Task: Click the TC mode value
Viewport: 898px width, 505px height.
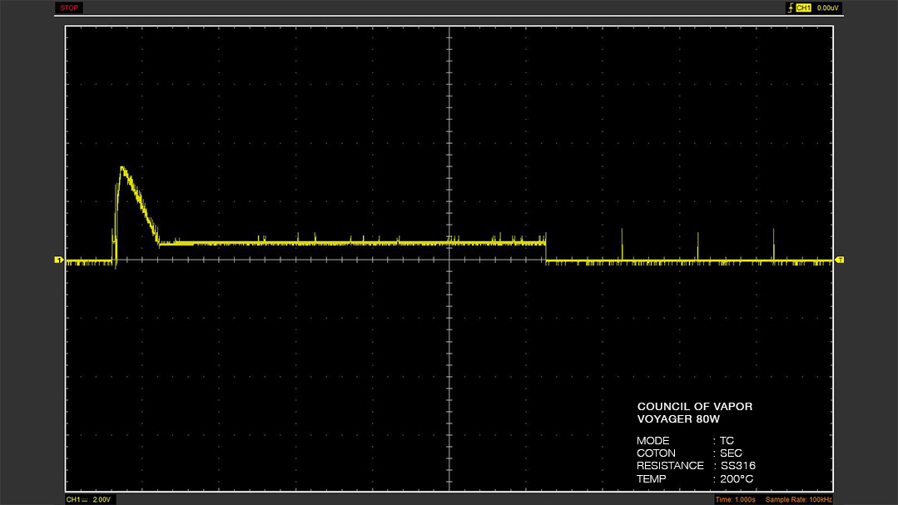Action: coord(727,440)
